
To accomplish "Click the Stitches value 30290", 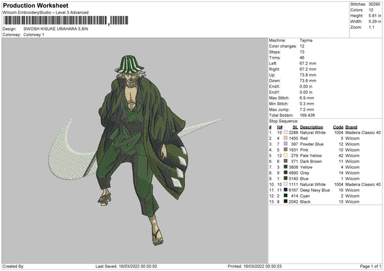I will [x=374, y=4].
